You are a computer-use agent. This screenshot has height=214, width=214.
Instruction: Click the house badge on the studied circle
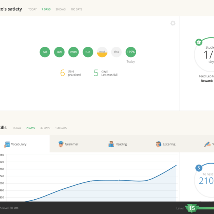(x=199, y=42)
